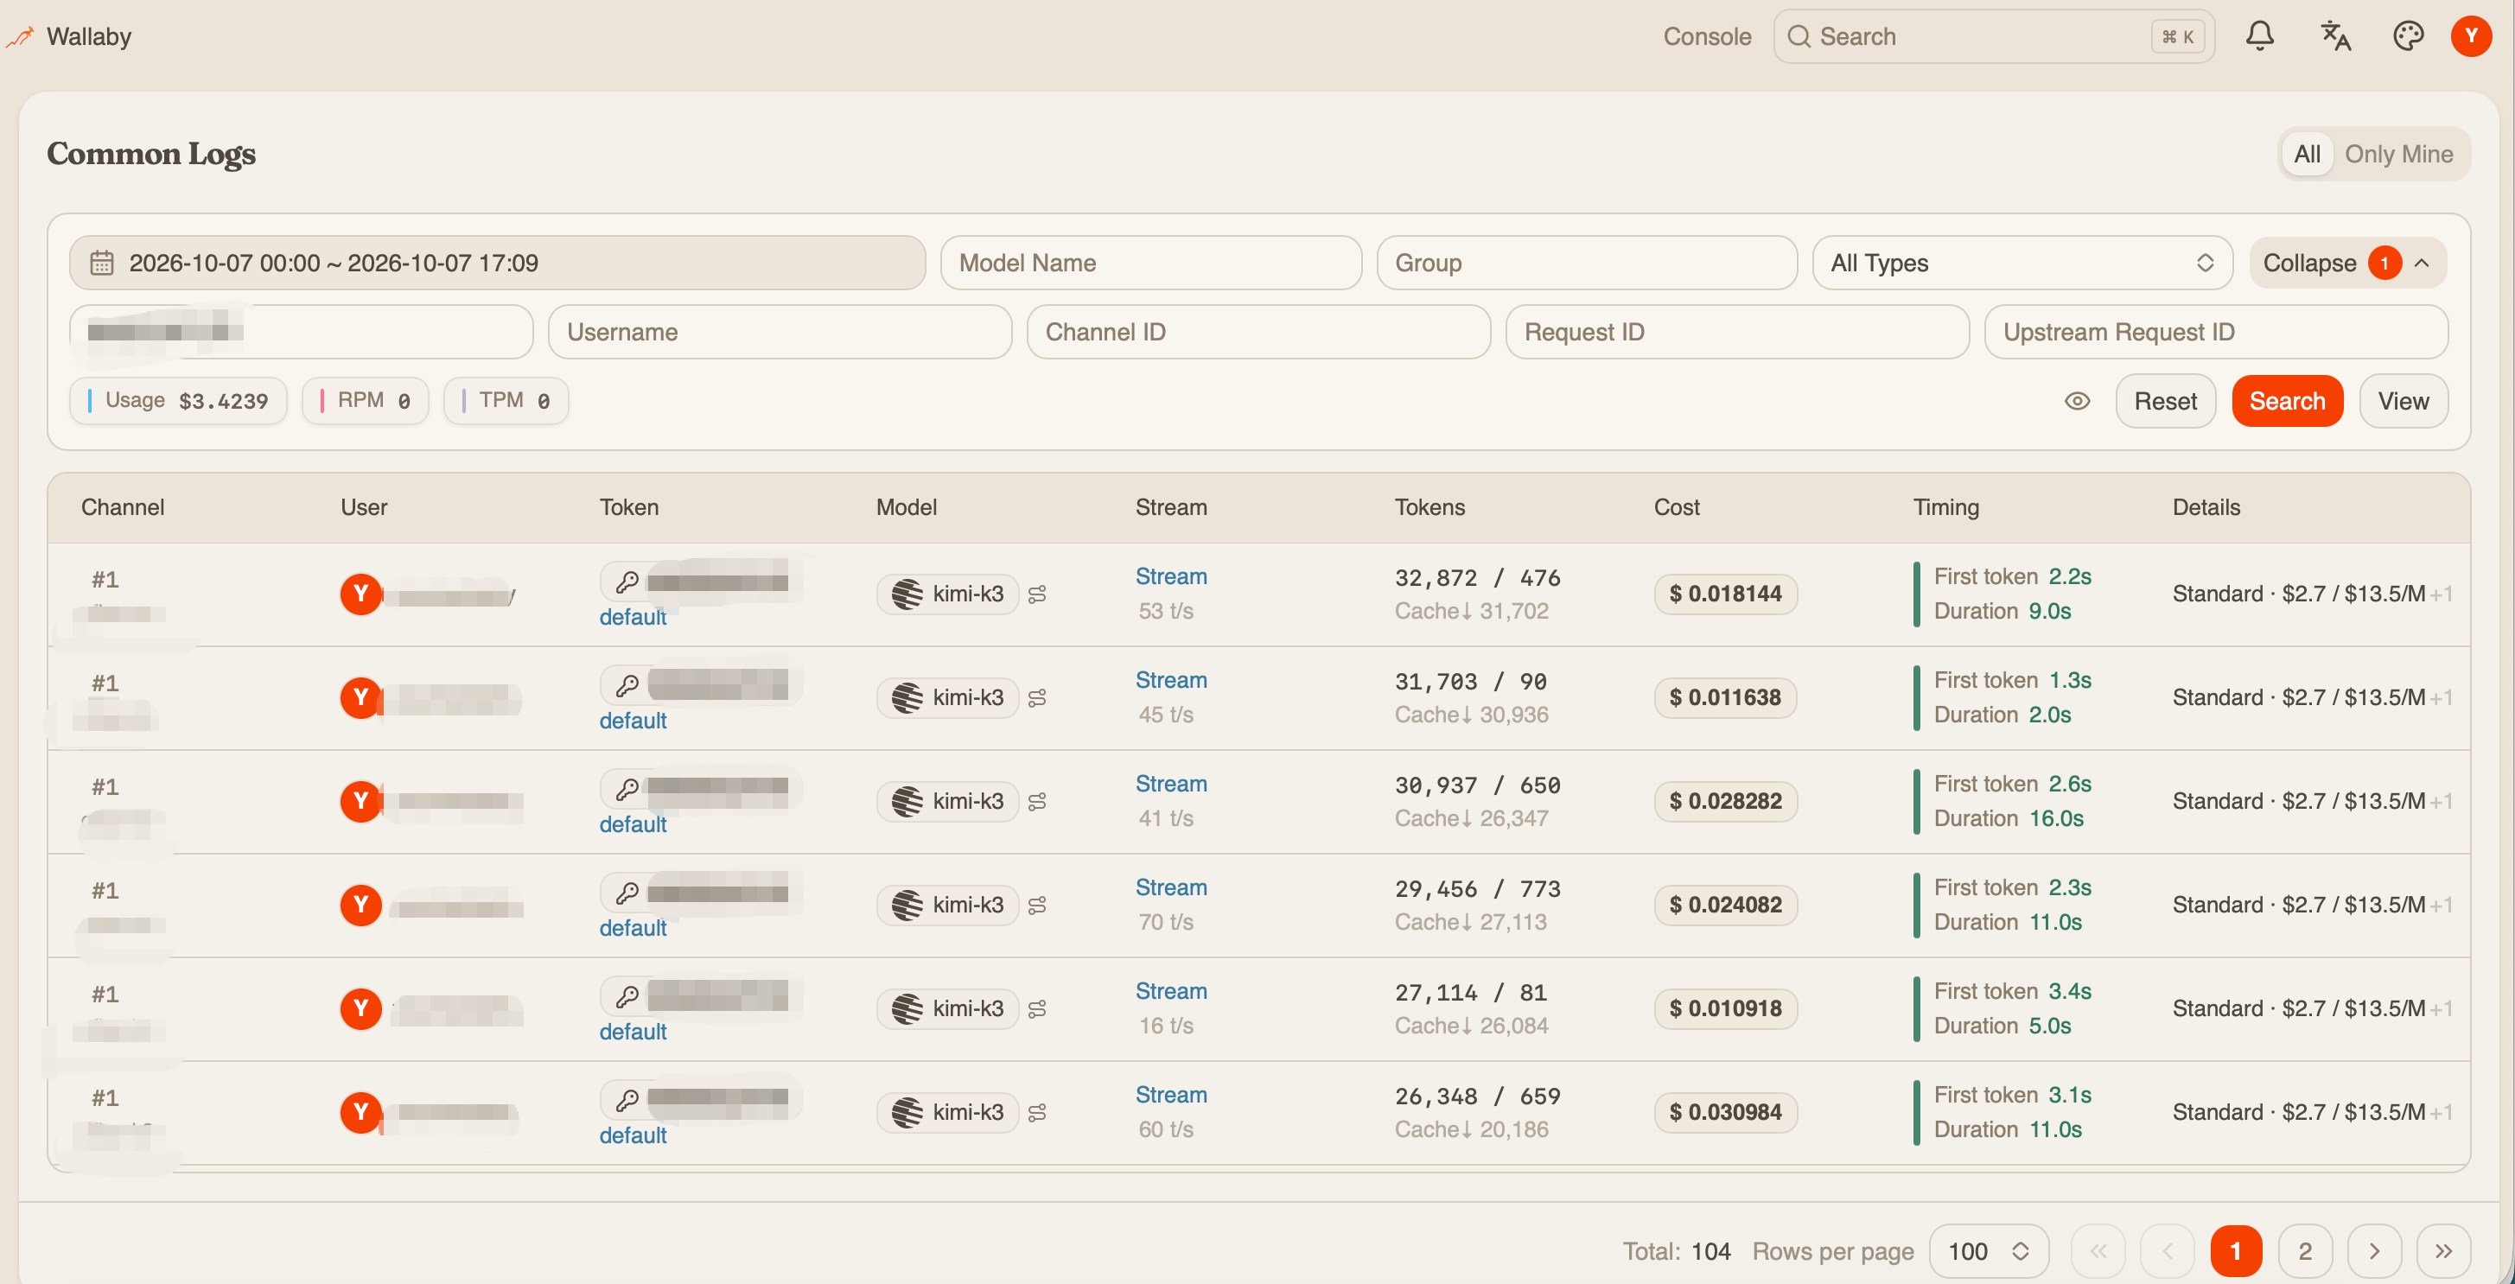Viewport: 2515px width, 1284px height.
Task: Click the Upstream Request ID field
Action: [2215, 332]
